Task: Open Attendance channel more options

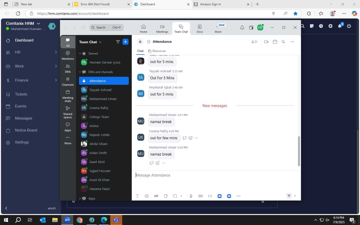Action: [x=292, y=42]
